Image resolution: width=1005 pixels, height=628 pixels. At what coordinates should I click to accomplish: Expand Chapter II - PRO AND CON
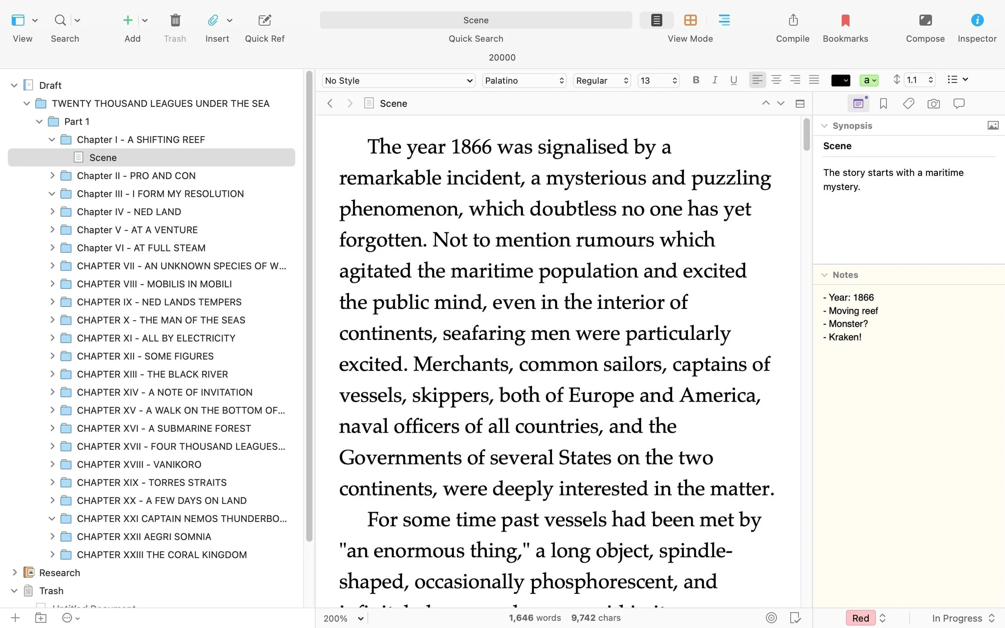(x=52, y=175)
